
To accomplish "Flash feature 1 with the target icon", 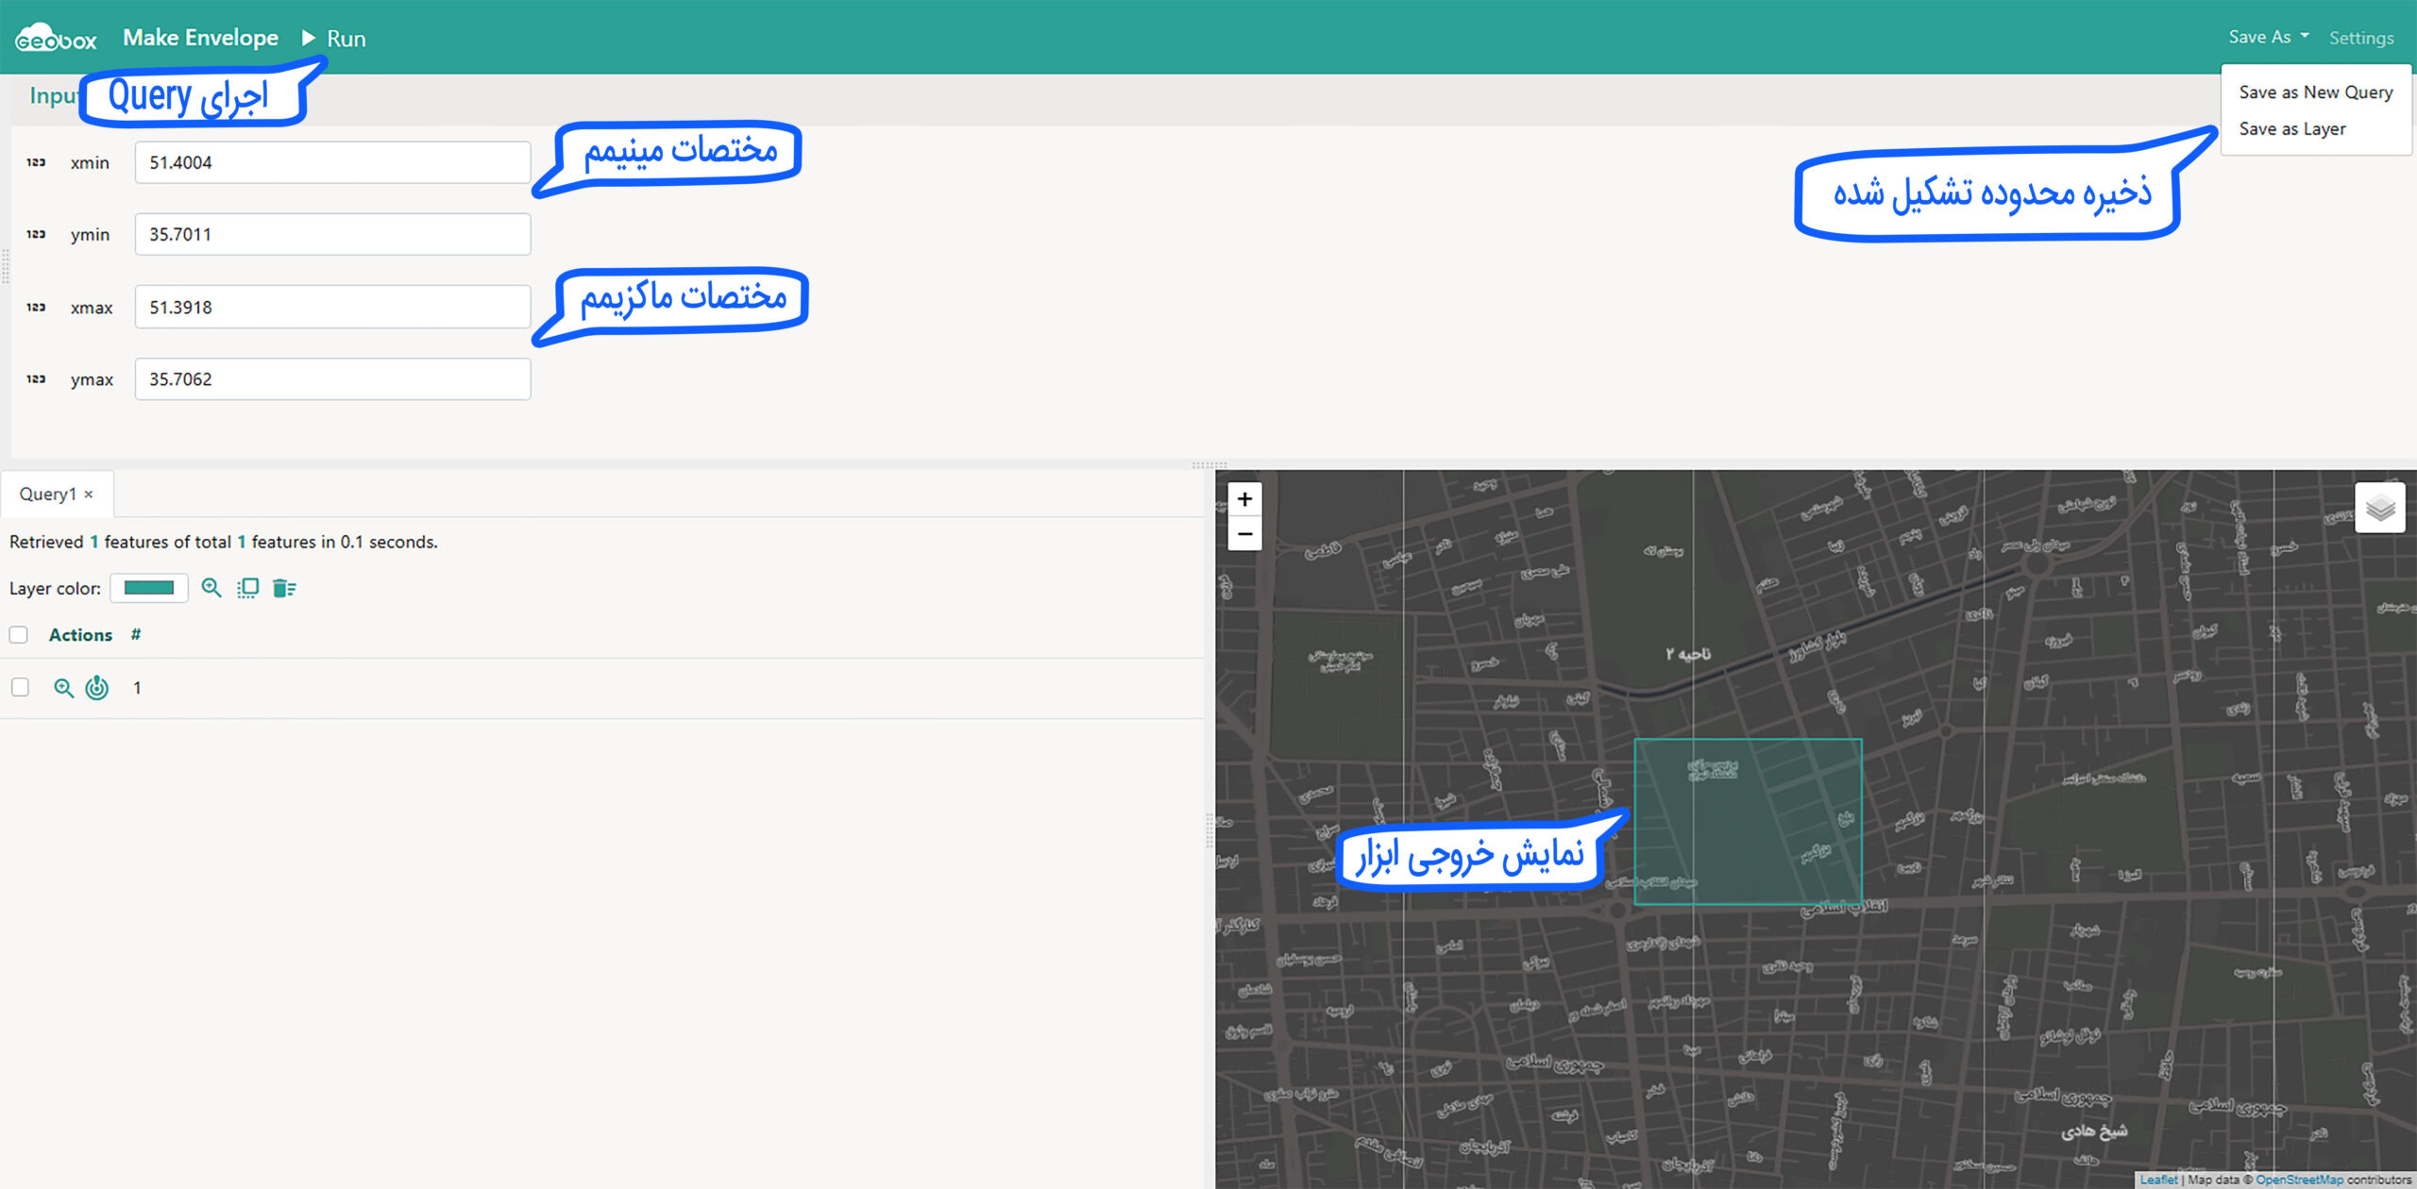I will pyautogui.click(x=96, y=688).
